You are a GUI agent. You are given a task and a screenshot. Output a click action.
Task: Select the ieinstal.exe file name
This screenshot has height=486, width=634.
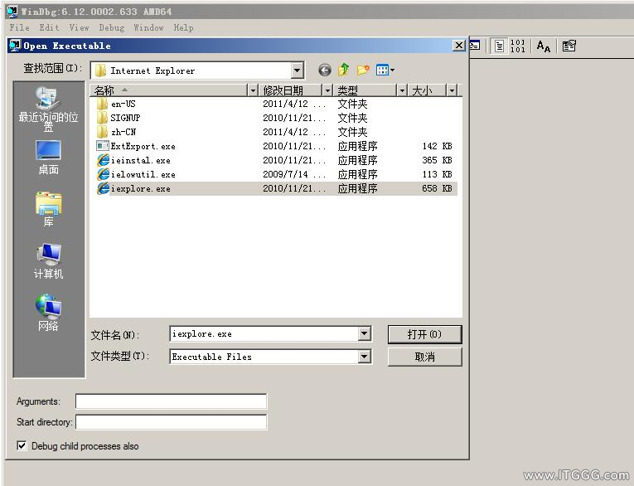(x=140, y=160)
